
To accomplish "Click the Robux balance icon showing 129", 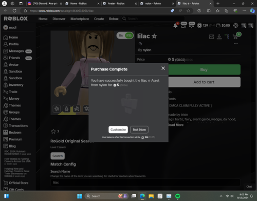I will pyautogui.click(x=199, y=26).
